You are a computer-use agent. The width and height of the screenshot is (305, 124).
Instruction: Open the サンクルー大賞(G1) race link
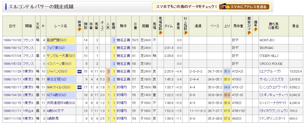61,56
